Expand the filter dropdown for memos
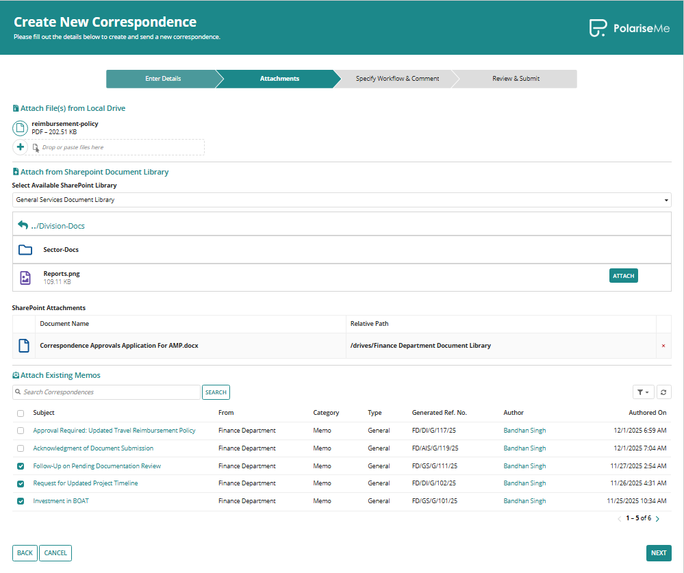The width and height of the screenshot is (684, 573). (643, 392)
